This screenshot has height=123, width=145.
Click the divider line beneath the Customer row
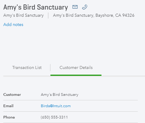tap(71, 100)
